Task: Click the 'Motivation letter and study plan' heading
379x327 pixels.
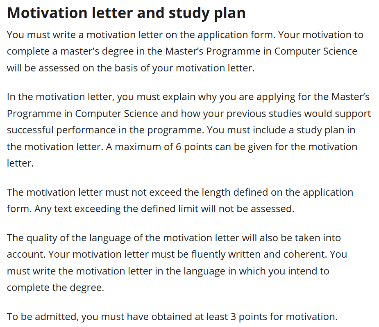Action: pyautogui.click(x=126, y=13)
